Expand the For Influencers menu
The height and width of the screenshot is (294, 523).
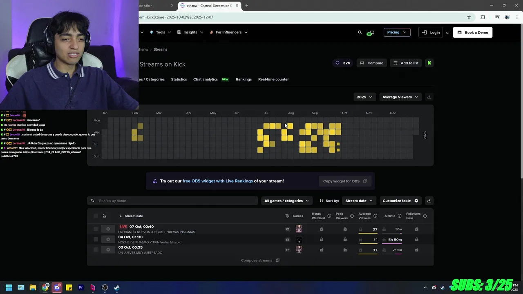coord(228,32)
